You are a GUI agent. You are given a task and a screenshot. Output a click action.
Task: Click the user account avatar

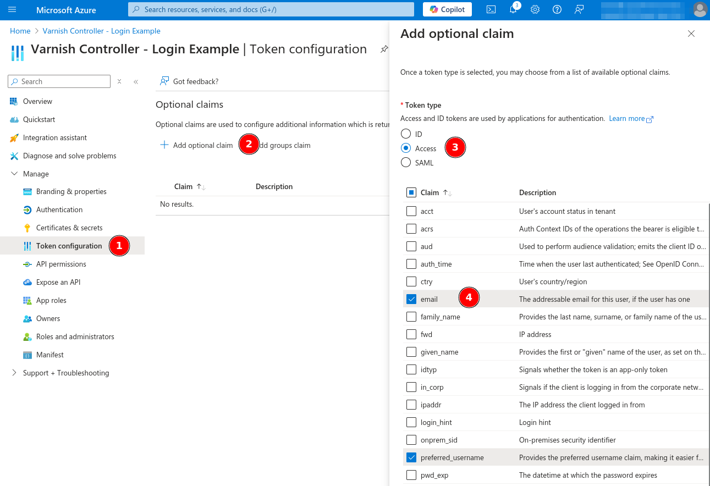tap(700, 9)
